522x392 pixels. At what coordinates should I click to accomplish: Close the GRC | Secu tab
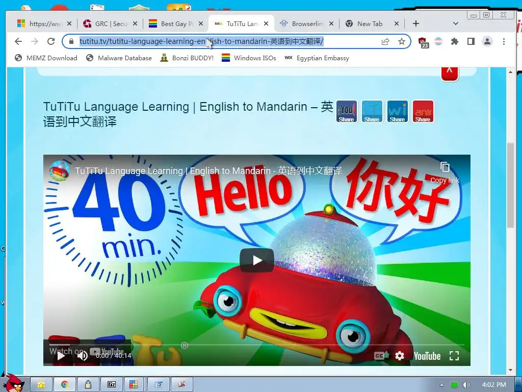[135, 23]
